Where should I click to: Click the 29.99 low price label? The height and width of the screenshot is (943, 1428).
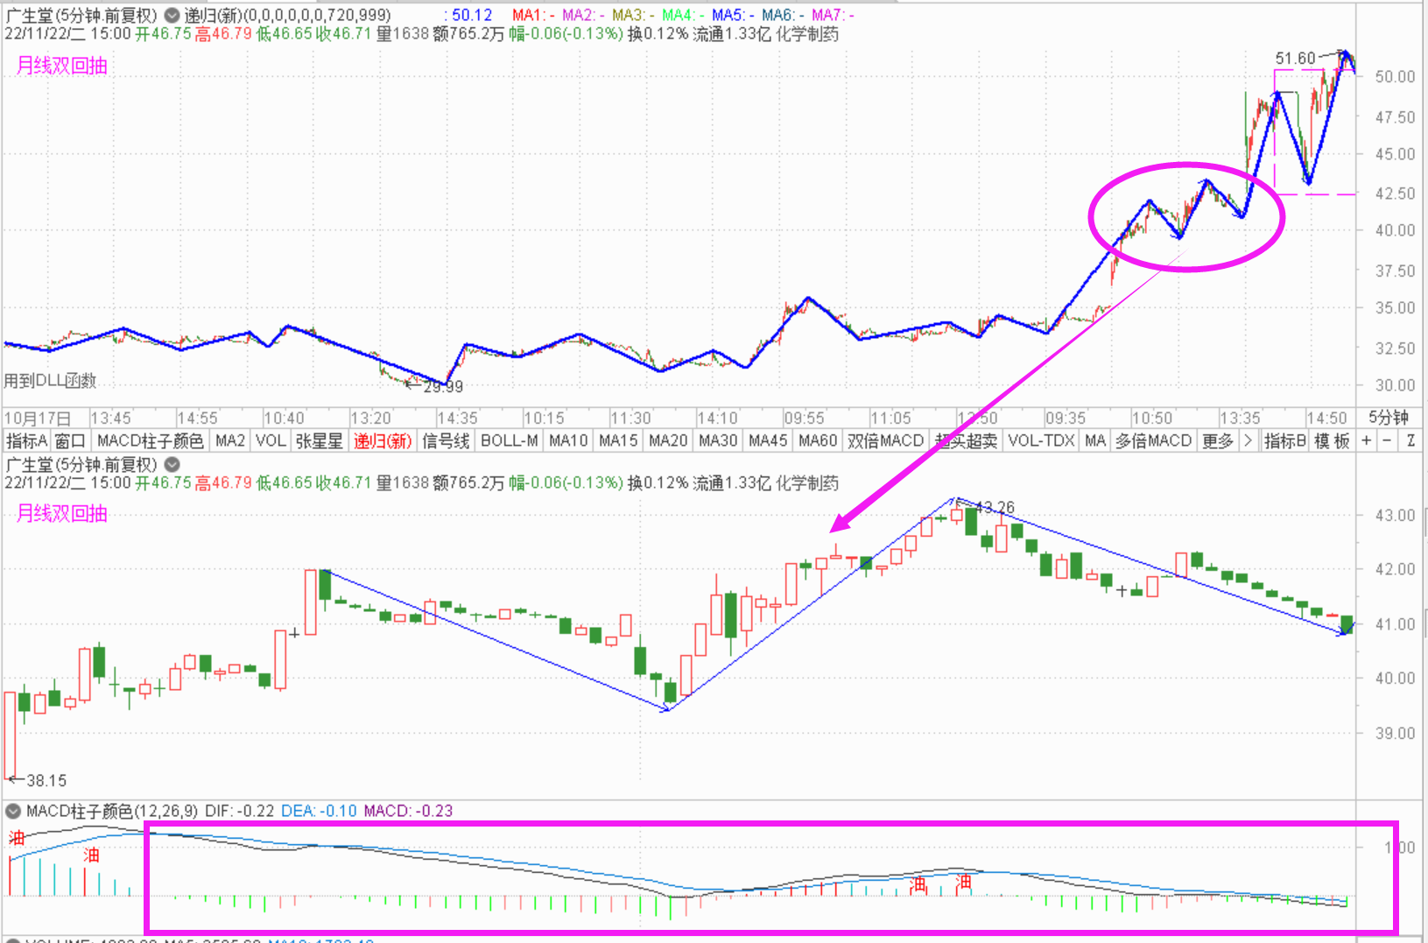[443, 386]
